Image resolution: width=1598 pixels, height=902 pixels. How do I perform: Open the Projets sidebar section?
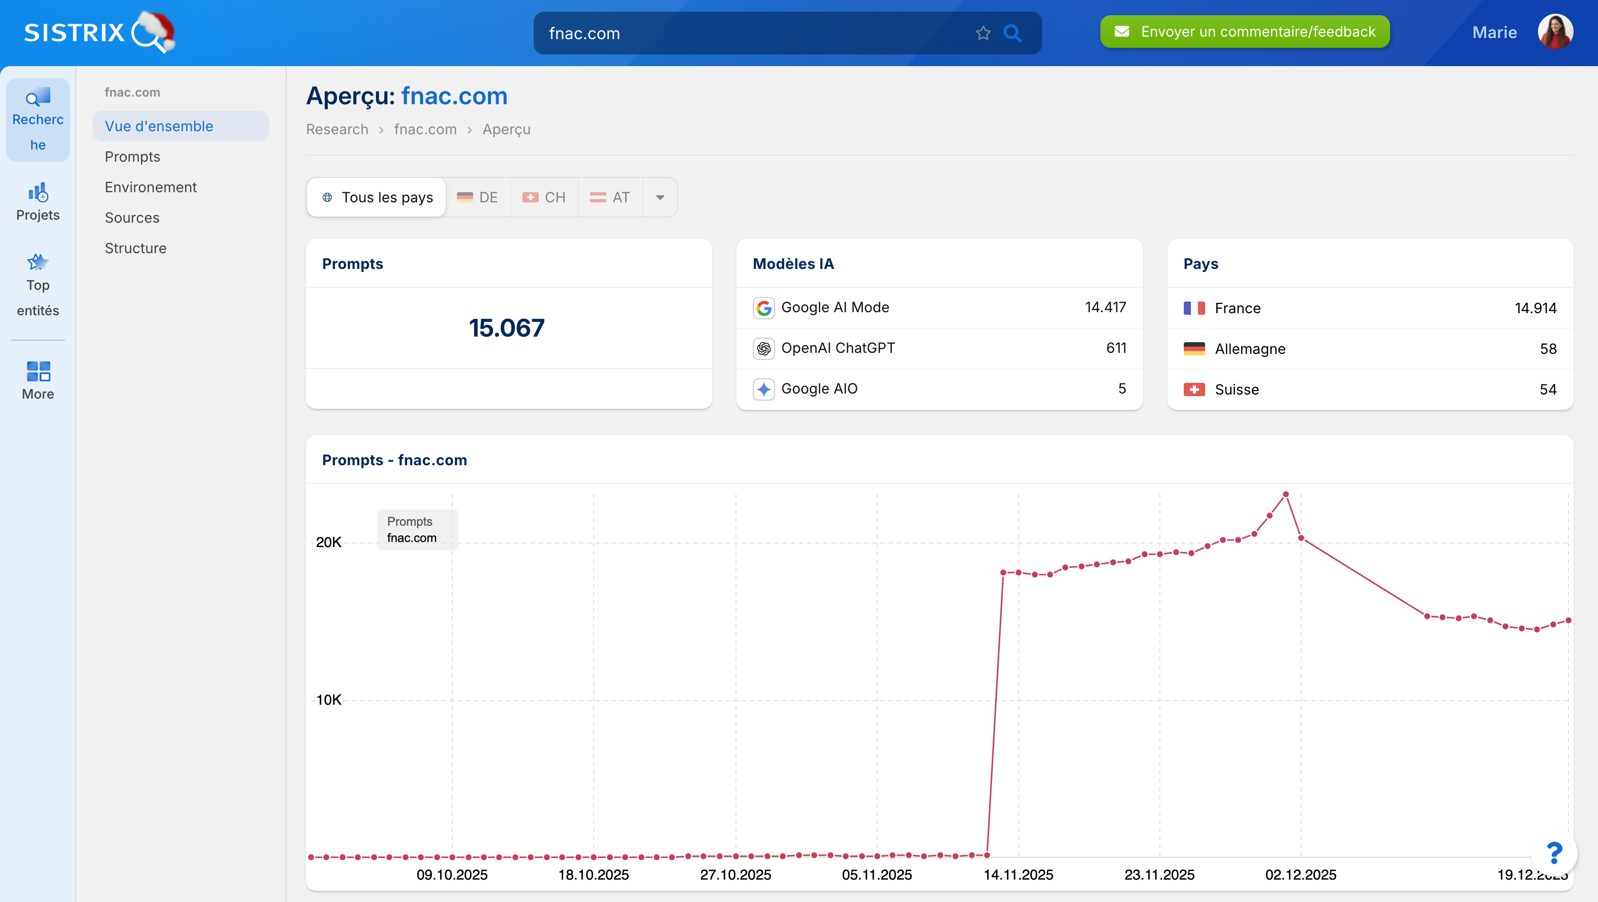point(38,202)
